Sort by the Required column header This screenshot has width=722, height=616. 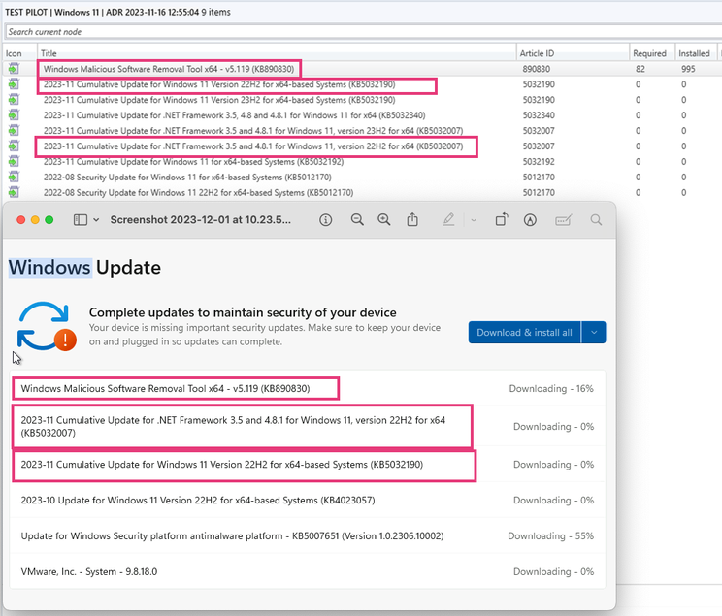[651, 53]
